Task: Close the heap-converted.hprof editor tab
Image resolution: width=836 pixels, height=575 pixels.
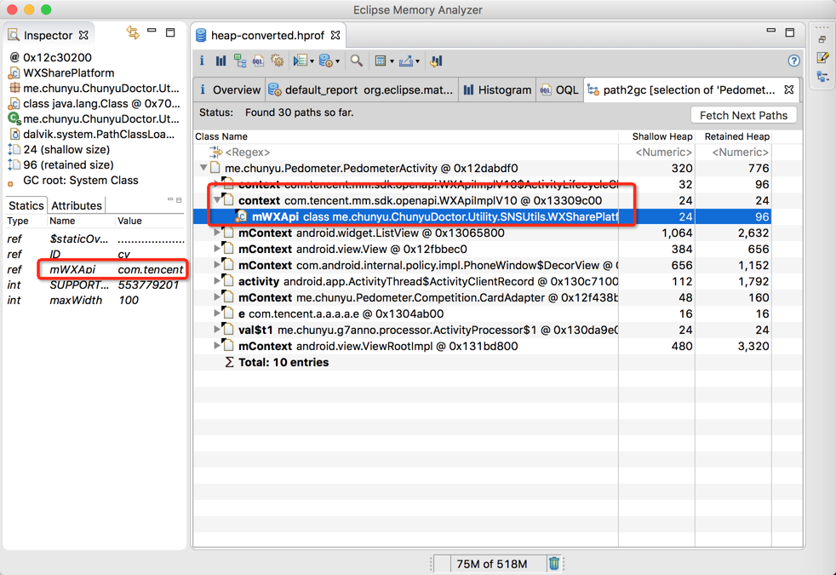Action: coord(335,35)
